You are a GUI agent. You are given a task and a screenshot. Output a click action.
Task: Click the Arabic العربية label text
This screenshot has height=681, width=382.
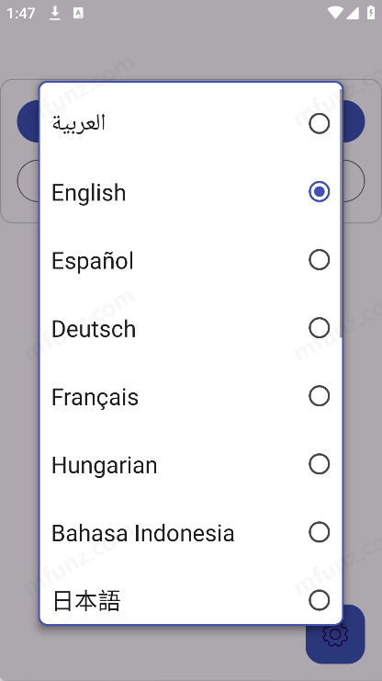79,123
